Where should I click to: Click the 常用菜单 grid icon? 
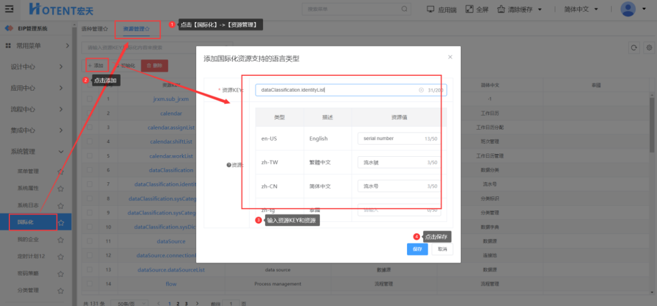click(8, 46)
